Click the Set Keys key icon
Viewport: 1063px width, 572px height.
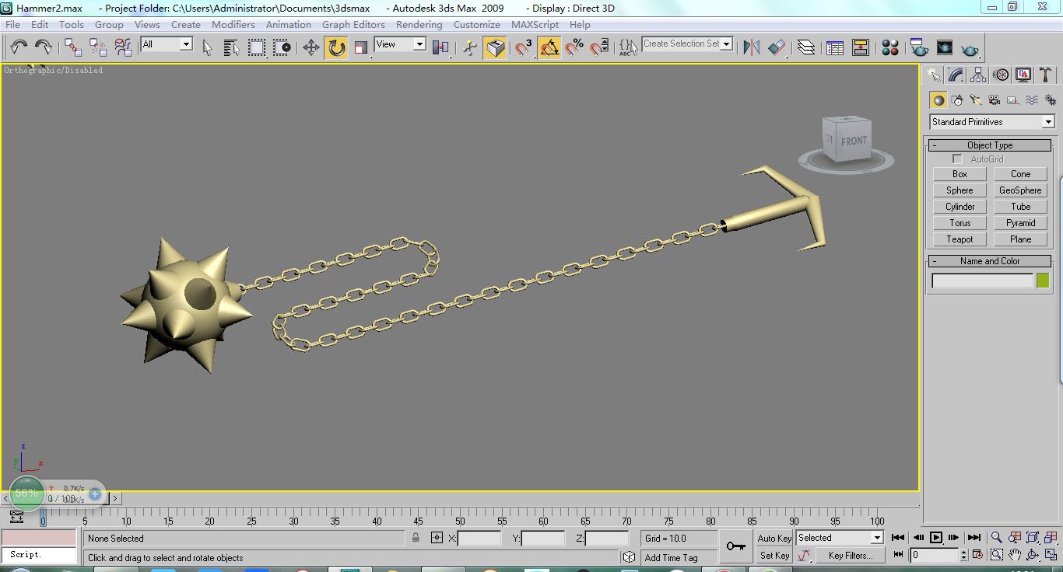(x=735, y=546)
